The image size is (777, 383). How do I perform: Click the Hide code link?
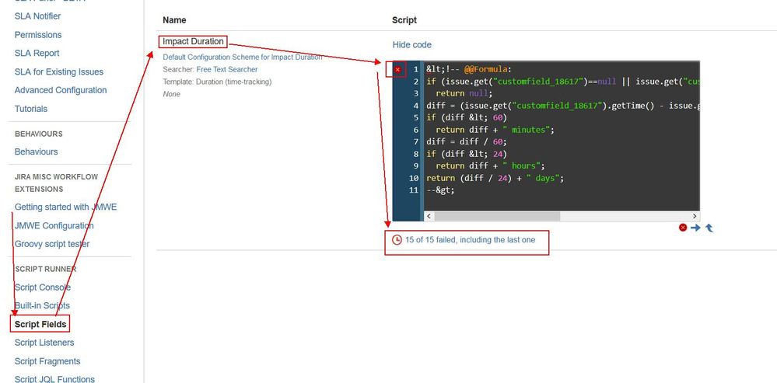coord(411,44)
